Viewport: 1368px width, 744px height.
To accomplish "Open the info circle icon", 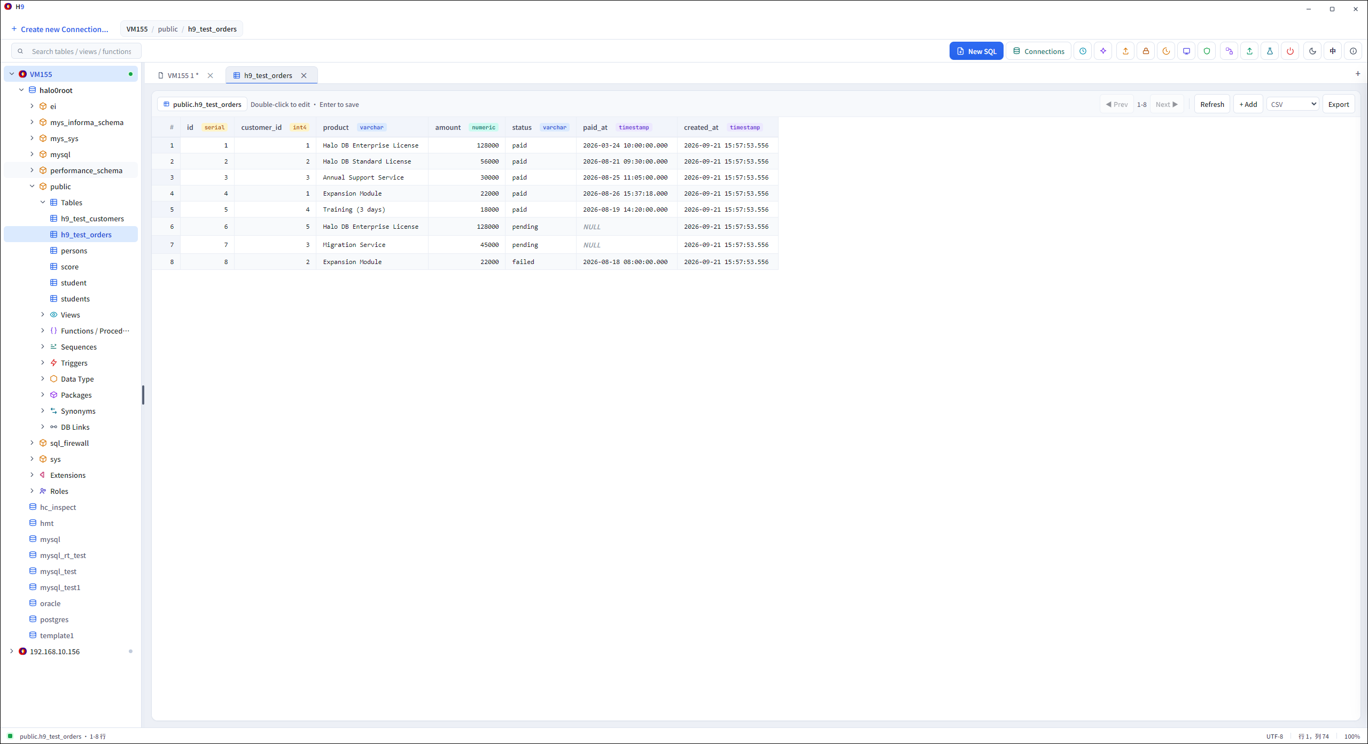I will point(1353,51).
